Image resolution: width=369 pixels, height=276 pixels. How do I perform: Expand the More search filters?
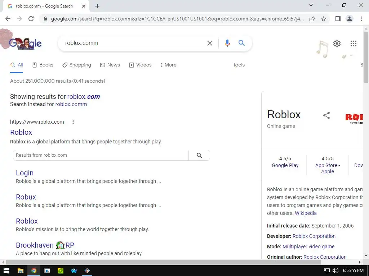(x=169, y=65)
